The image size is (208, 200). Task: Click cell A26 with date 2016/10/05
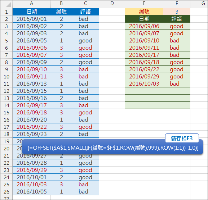(32, 192)
